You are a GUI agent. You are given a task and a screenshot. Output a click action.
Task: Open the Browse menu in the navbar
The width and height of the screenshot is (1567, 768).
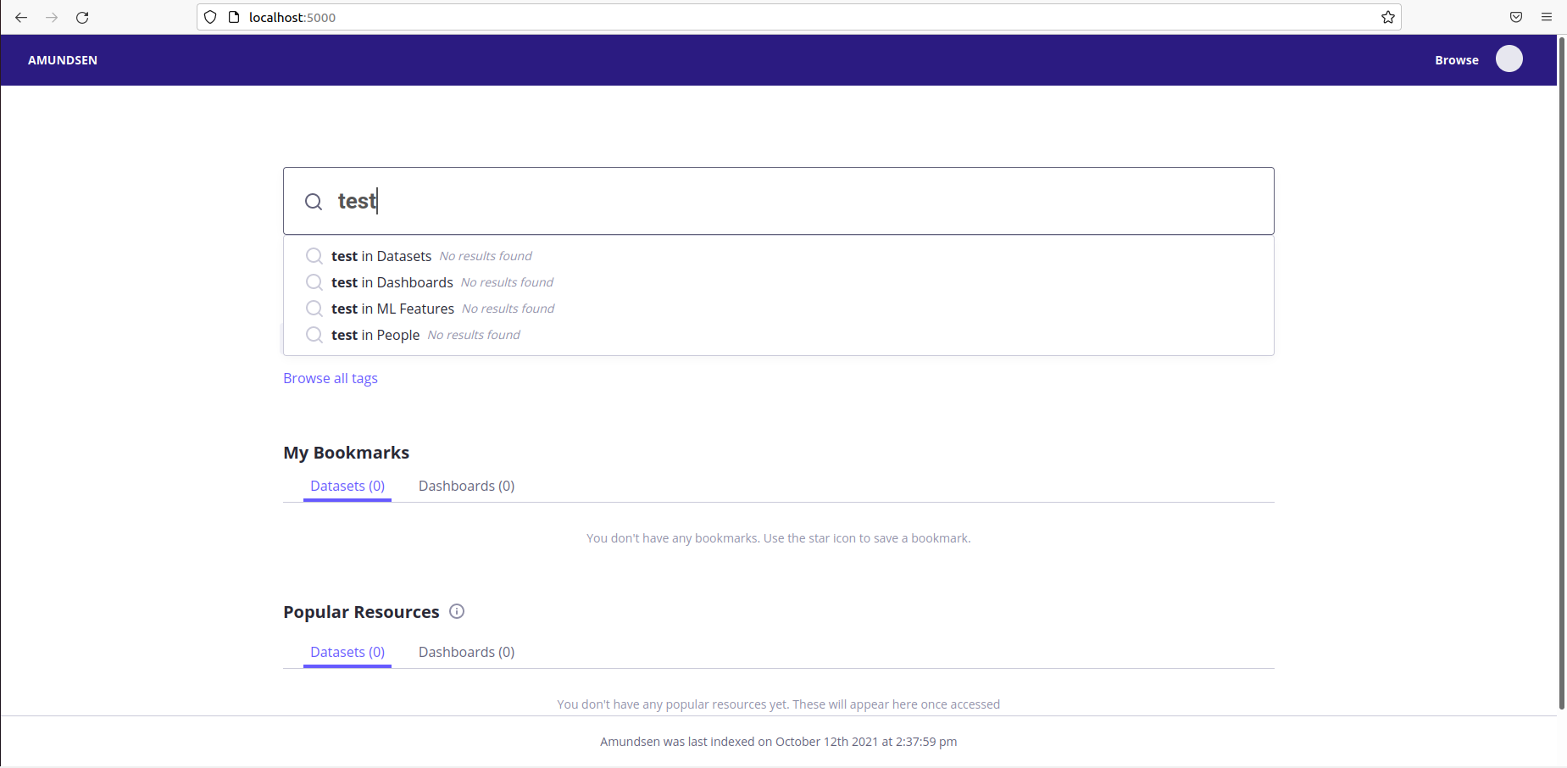(x=1456, y=59)
